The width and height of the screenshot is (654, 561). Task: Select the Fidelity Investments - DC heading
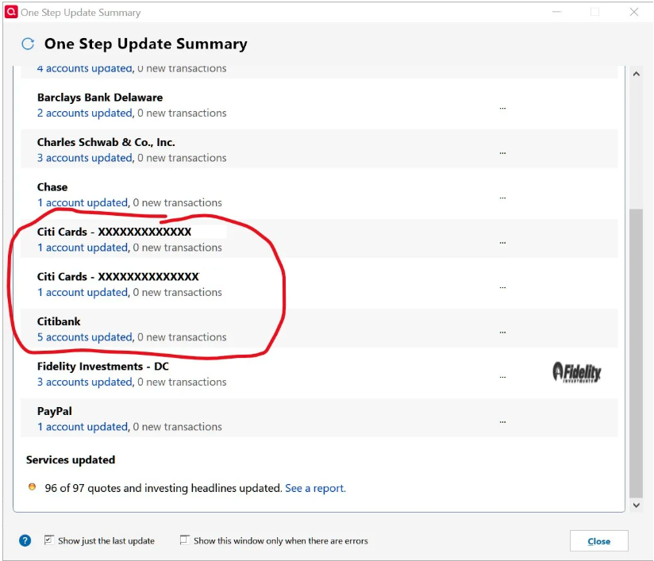coord(103,367)
